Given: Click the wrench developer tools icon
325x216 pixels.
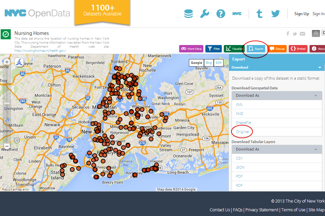Looking at the screenshot, I should [205, 14].
